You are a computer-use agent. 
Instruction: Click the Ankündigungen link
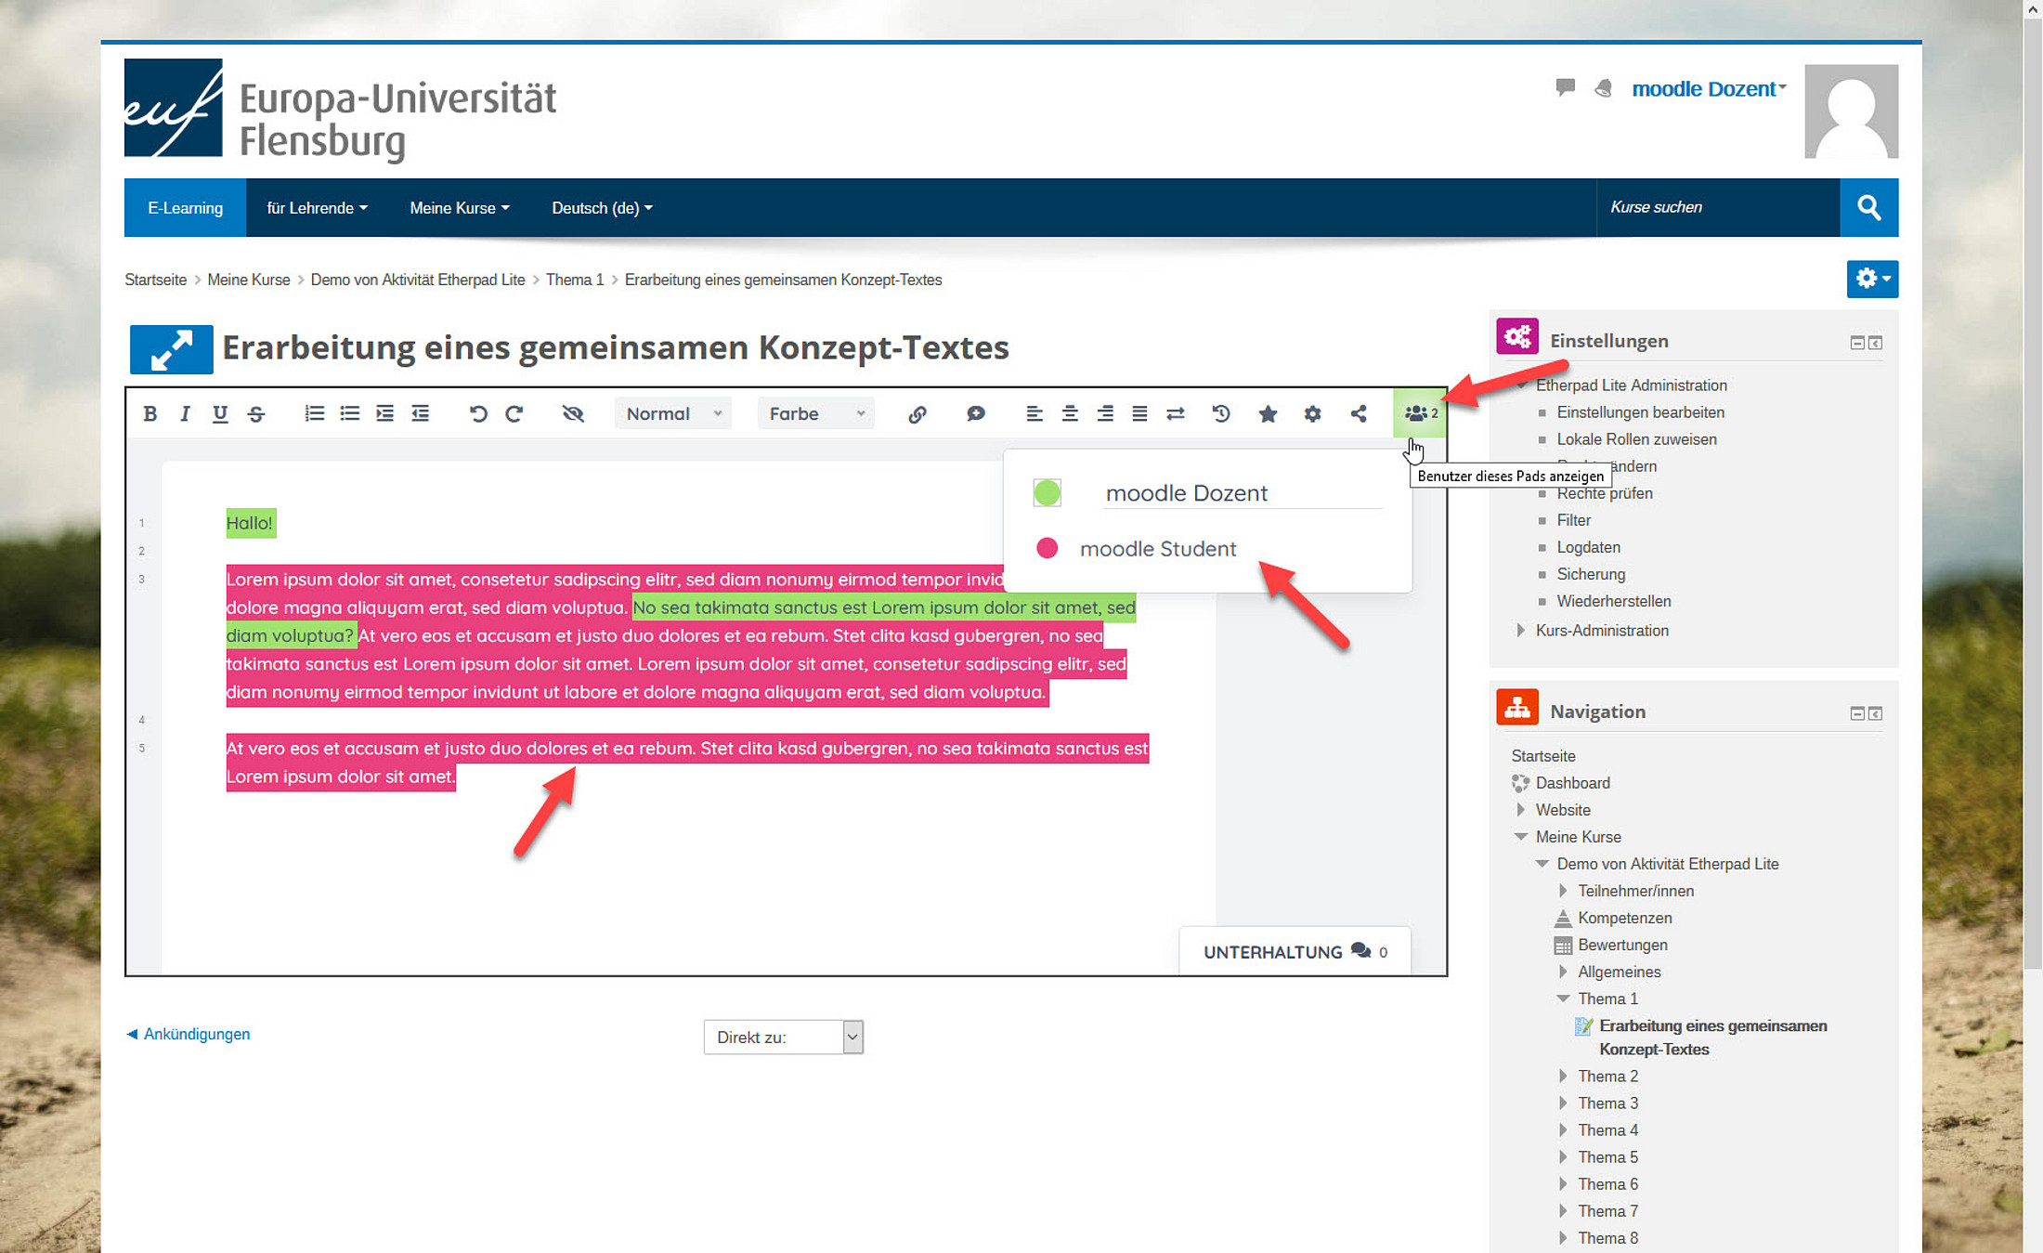tap(196, 1035)
